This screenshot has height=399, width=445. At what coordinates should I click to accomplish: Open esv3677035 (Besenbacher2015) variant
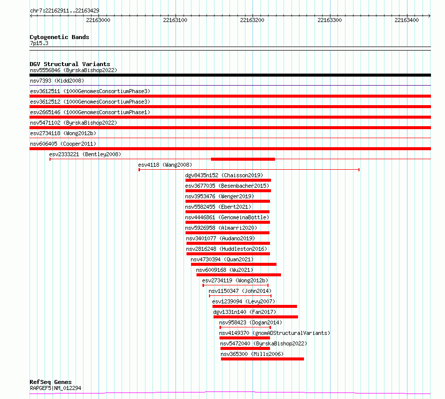(227, 186)
